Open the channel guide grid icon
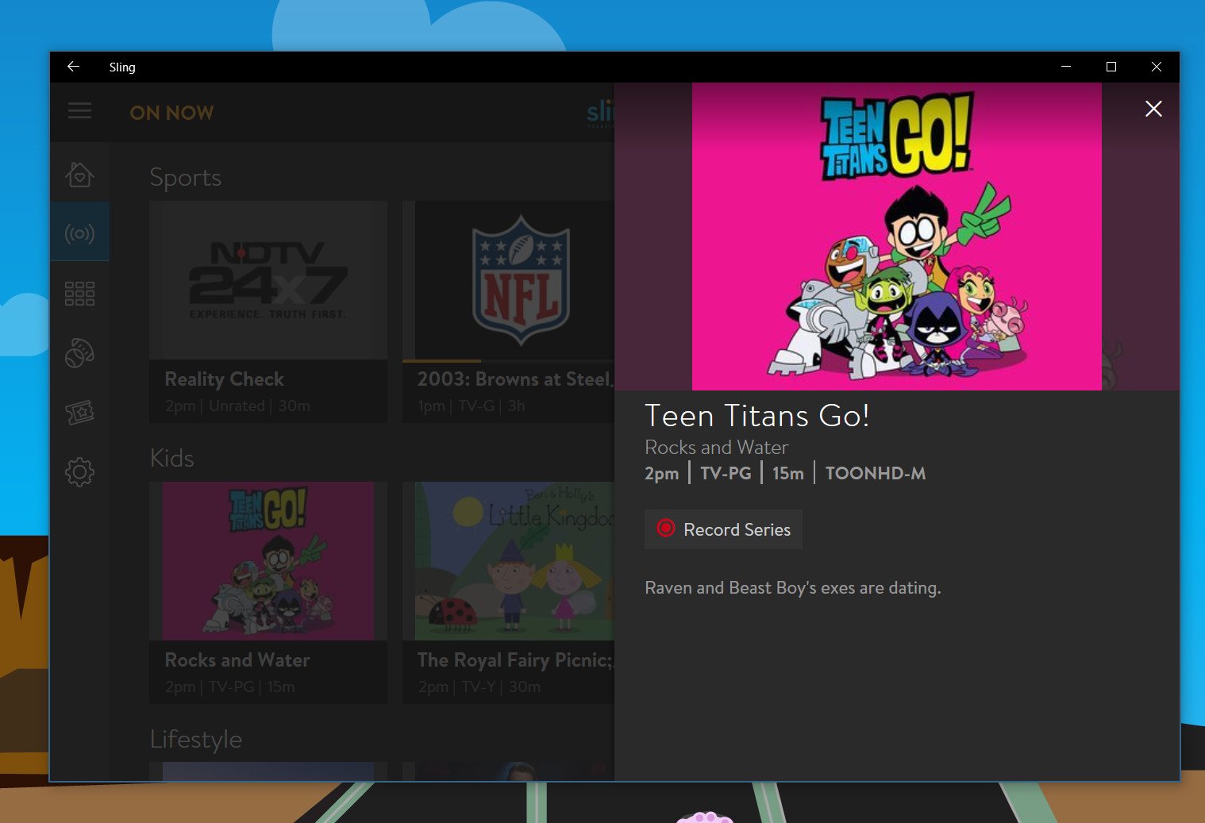1205x823 pixels. (x=79, y=294)
